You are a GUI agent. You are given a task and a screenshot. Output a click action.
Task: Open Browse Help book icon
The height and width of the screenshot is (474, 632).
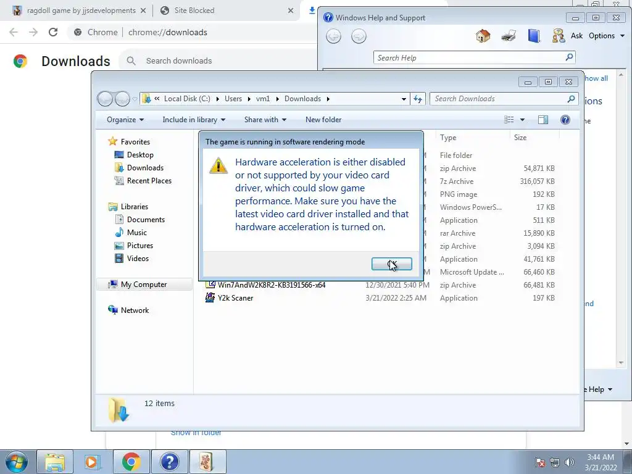coord(534,36)
